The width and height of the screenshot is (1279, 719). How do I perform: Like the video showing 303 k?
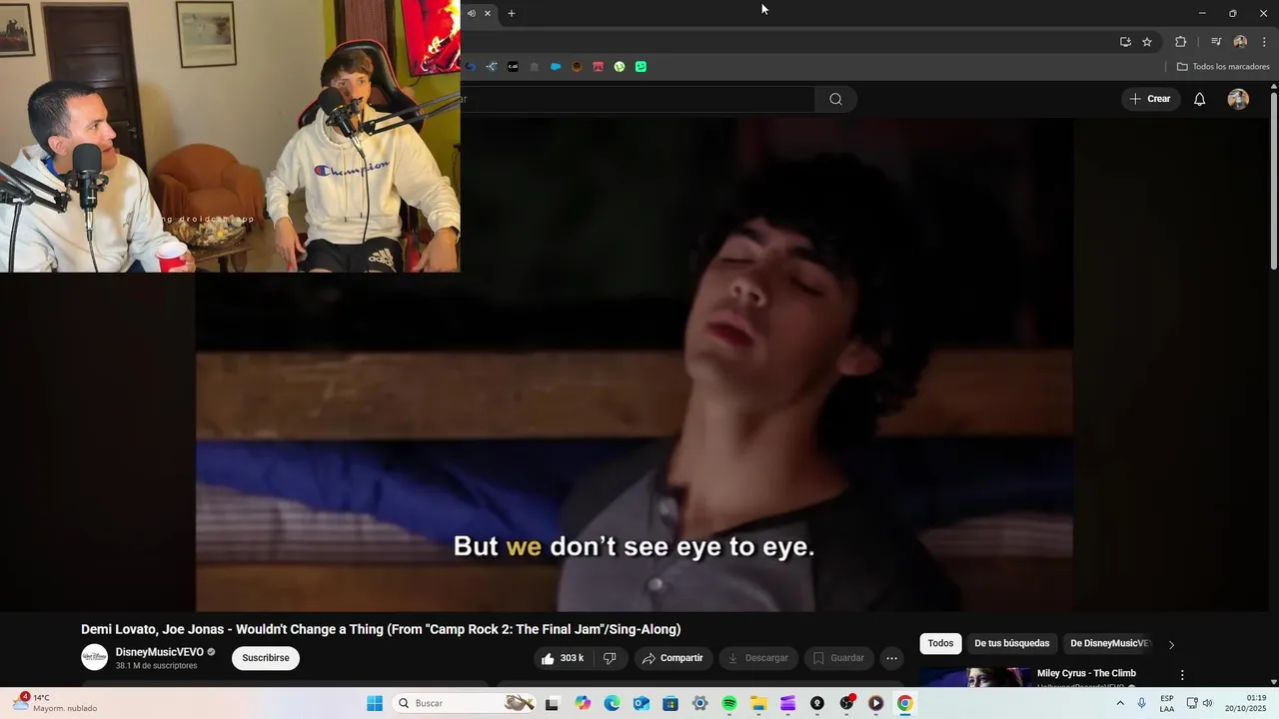coord(563,658)
